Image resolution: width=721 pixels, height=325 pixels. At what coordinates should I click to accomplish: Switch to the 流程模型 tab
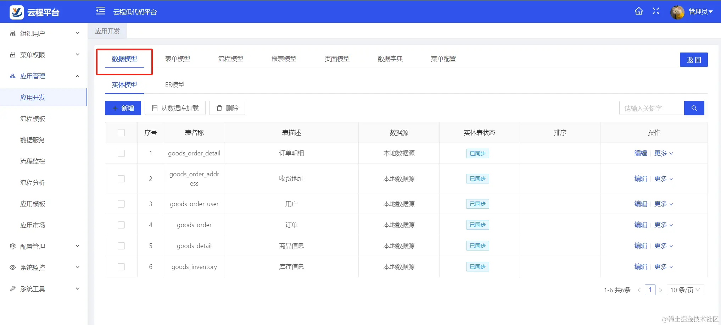(x=231, y=59)
